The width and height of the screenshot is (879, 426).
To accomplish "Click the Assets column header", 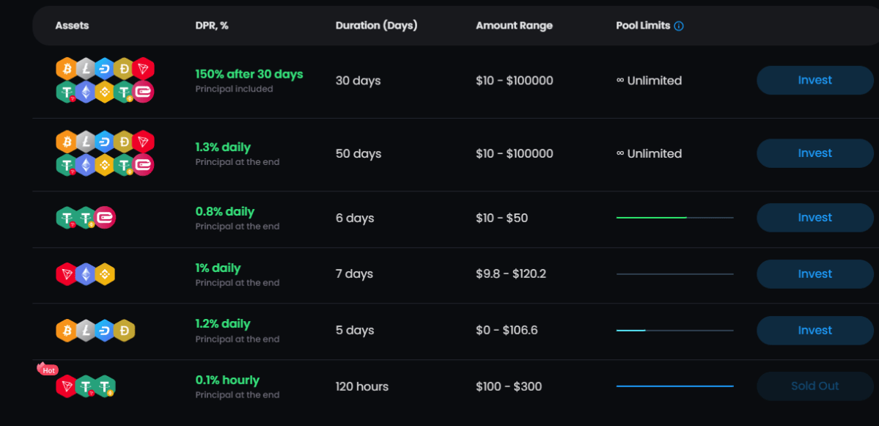I will 72,25.
